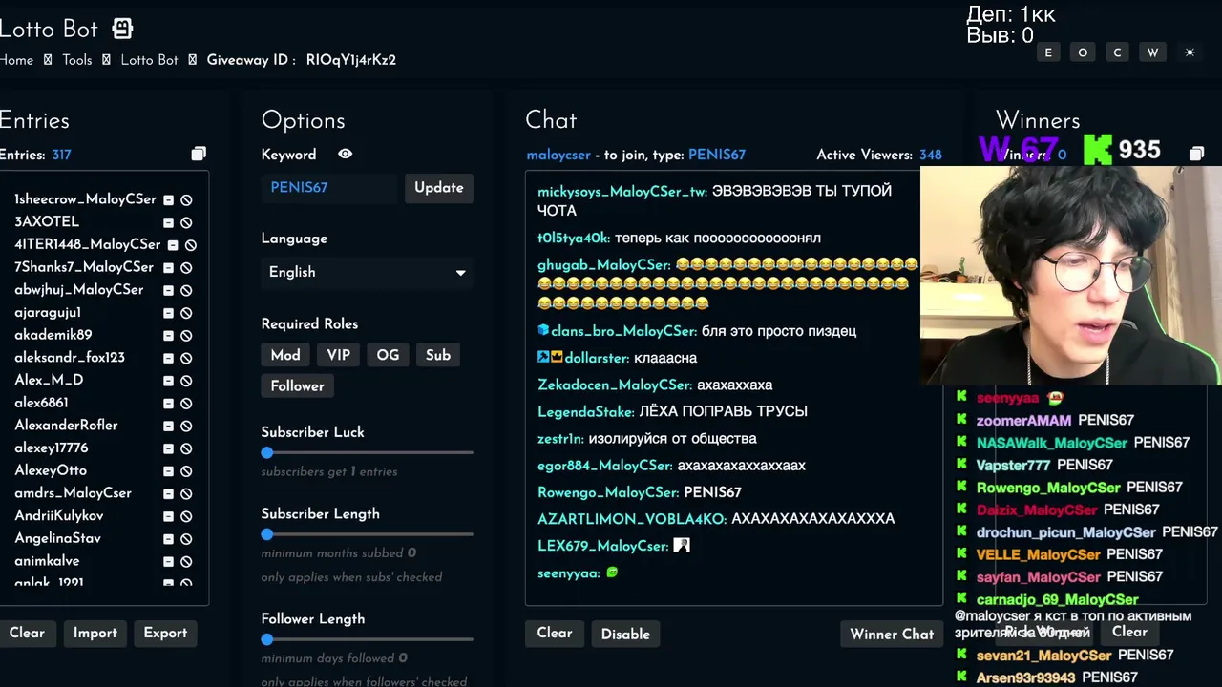
Task: Switch theme with the sun icon
Action: [x=1190, y=52]
